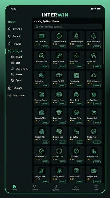Select the Togel category icon in sidebar
Image resolution: width=110 pixels, height=198 pixels.
pos(13,57)
